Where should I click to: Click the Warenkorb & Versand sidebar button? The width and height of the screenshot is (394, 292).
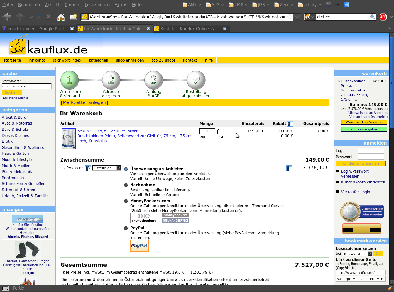click(x=364, y=122)
